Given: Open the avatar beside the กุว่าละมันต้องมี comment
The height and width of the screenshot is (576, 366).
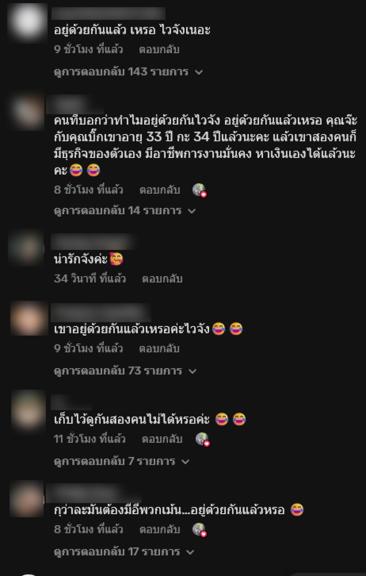Looking at the screenshot, I should (27, 499).
